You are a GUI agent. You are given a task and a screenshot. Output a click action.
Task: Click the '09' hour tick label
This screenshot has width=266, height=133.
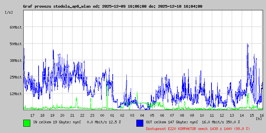coord(192,115)
